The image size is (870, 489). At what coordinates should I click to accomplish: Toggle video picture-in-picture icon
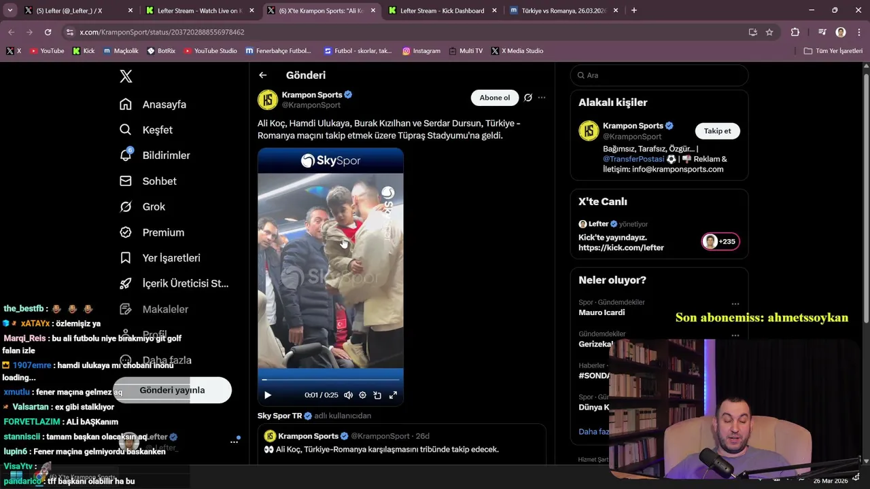coord(378,395)
